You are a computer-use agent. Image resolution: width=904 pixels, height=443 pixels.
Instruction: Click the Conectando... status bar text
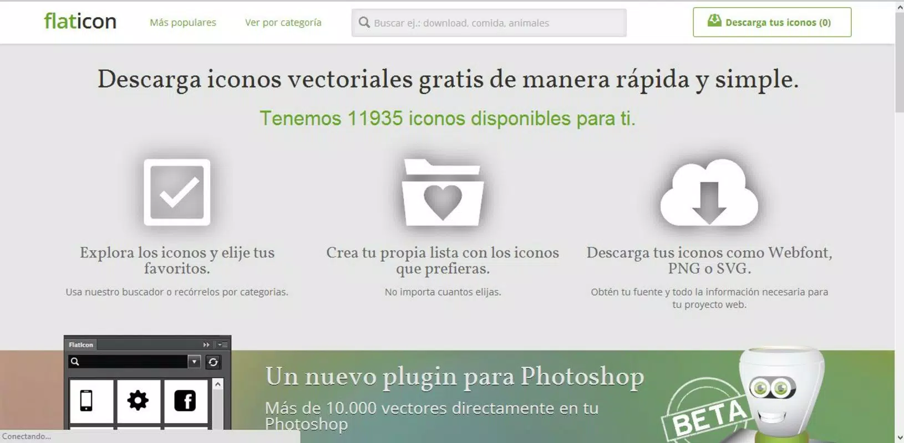point(27,436)
